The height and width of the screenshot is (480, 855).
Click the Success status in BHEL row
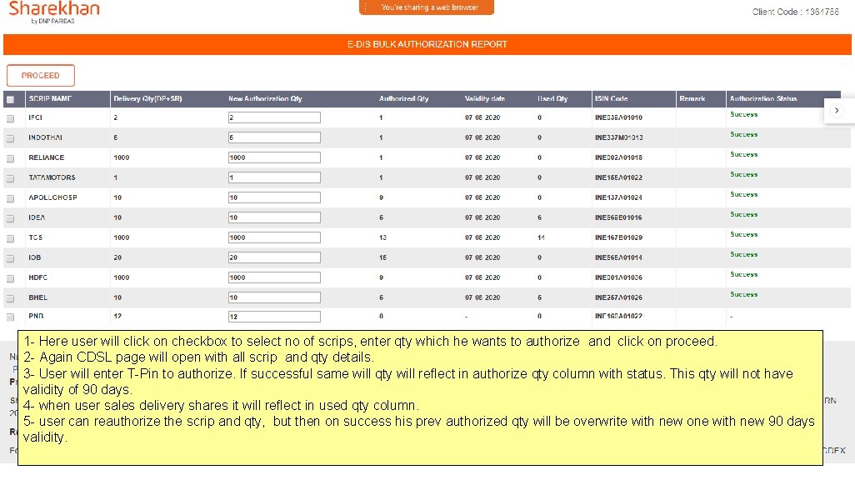[x=744, y=294]
